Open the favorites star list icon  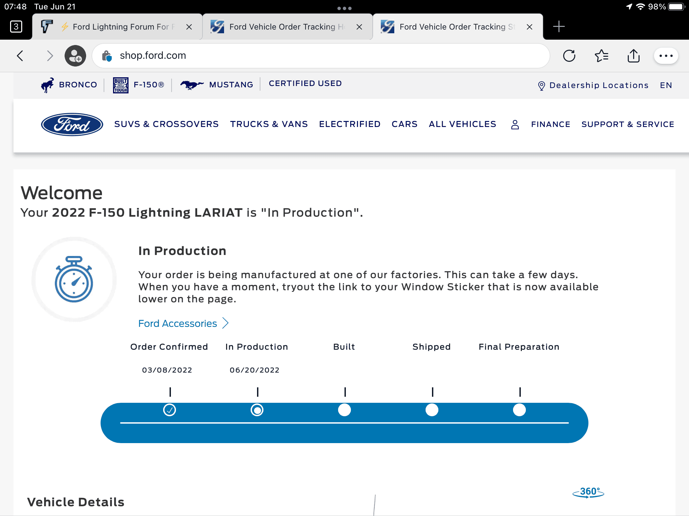pyautogui.click(x=601, y=56)
